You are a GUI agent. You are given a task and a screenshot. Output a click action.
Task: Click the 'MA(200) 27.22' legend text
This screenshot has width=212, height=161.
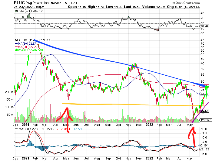[28, 47]
